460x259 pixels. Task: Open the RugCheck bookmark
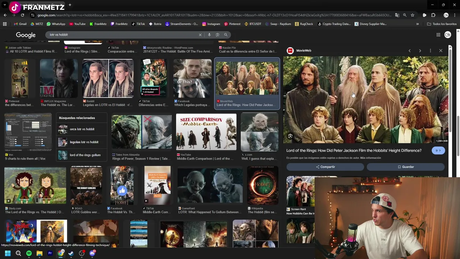coord(304,24)
